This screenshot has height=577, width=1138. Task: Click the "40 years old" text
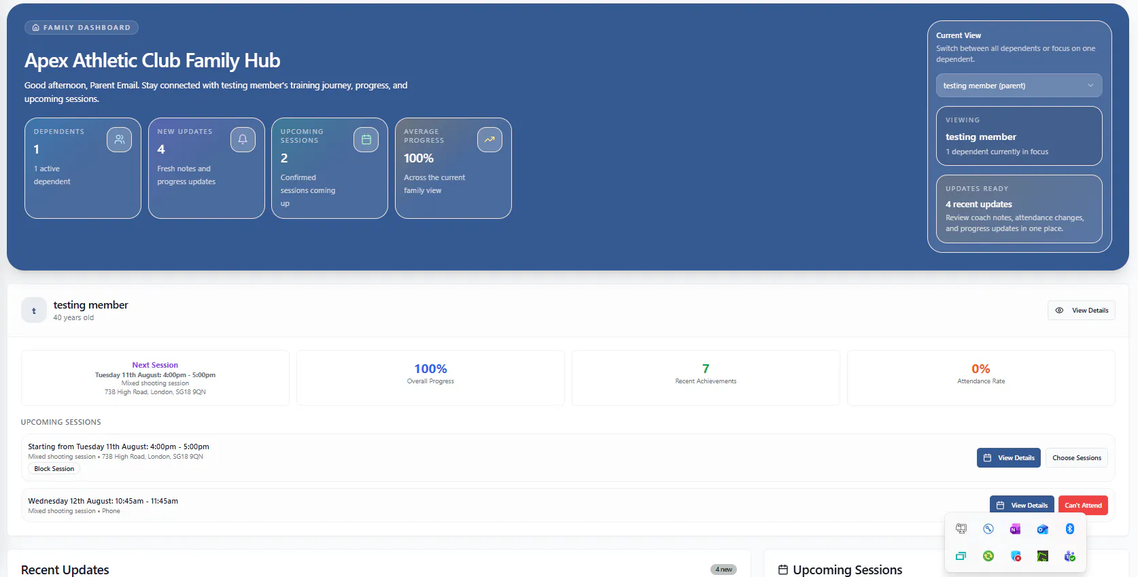pos(73,317)
